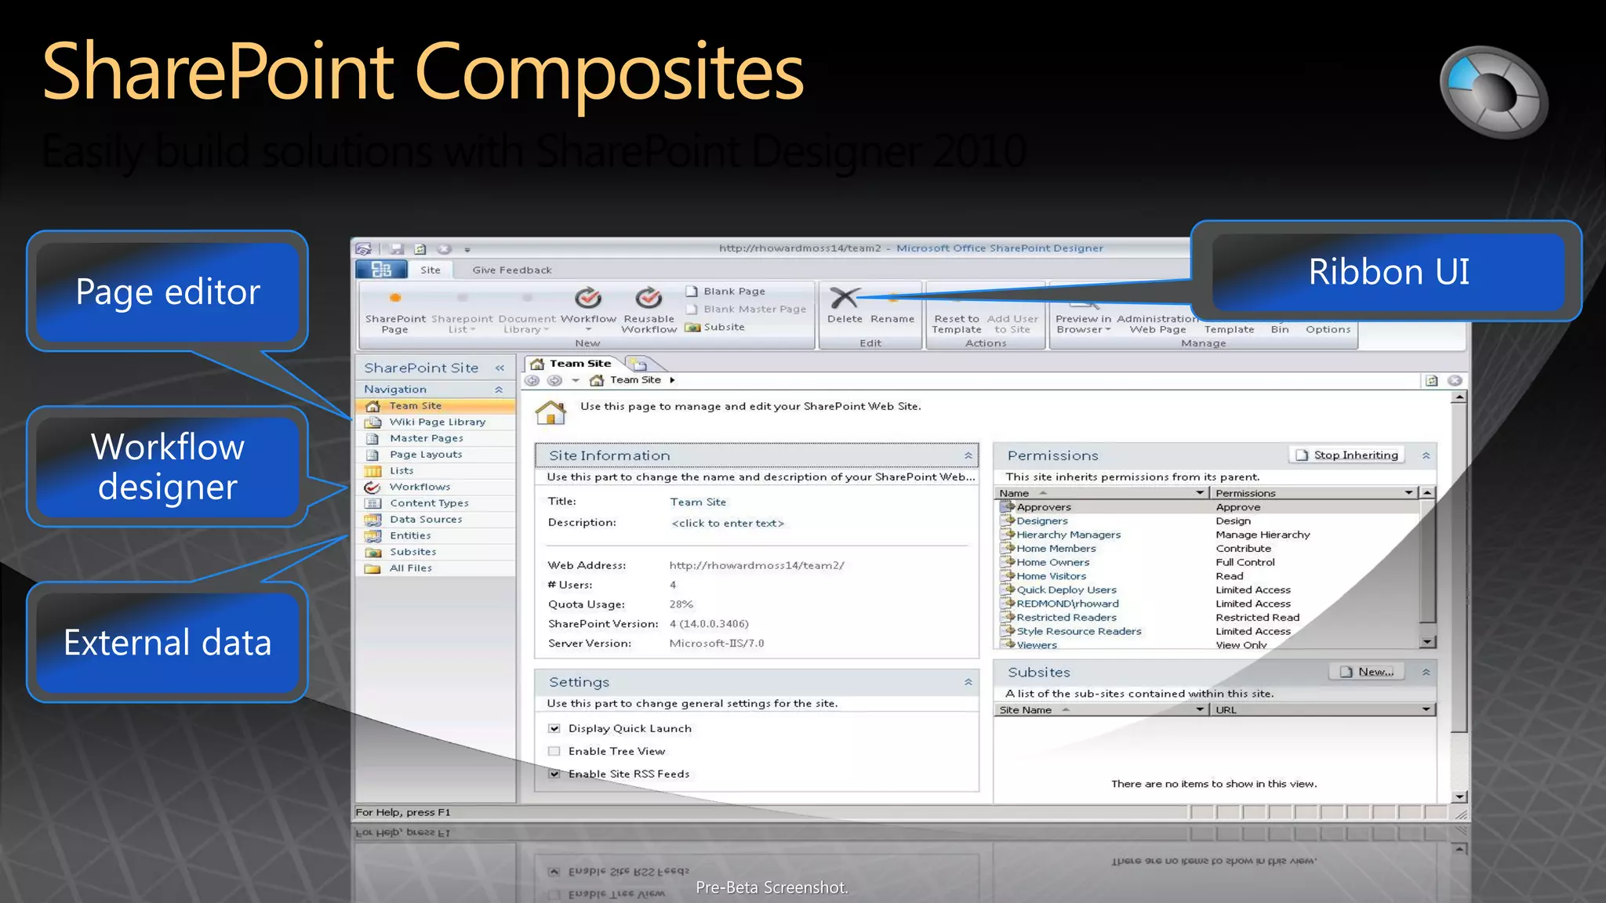Uncheck Display Quick Launch checkbox
This screenshot has width=1606, height=903.
tap(554, 729)
